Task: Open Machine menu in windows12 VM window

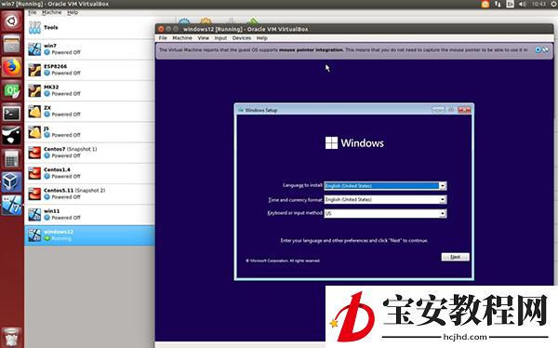Action: click(182, 38)
